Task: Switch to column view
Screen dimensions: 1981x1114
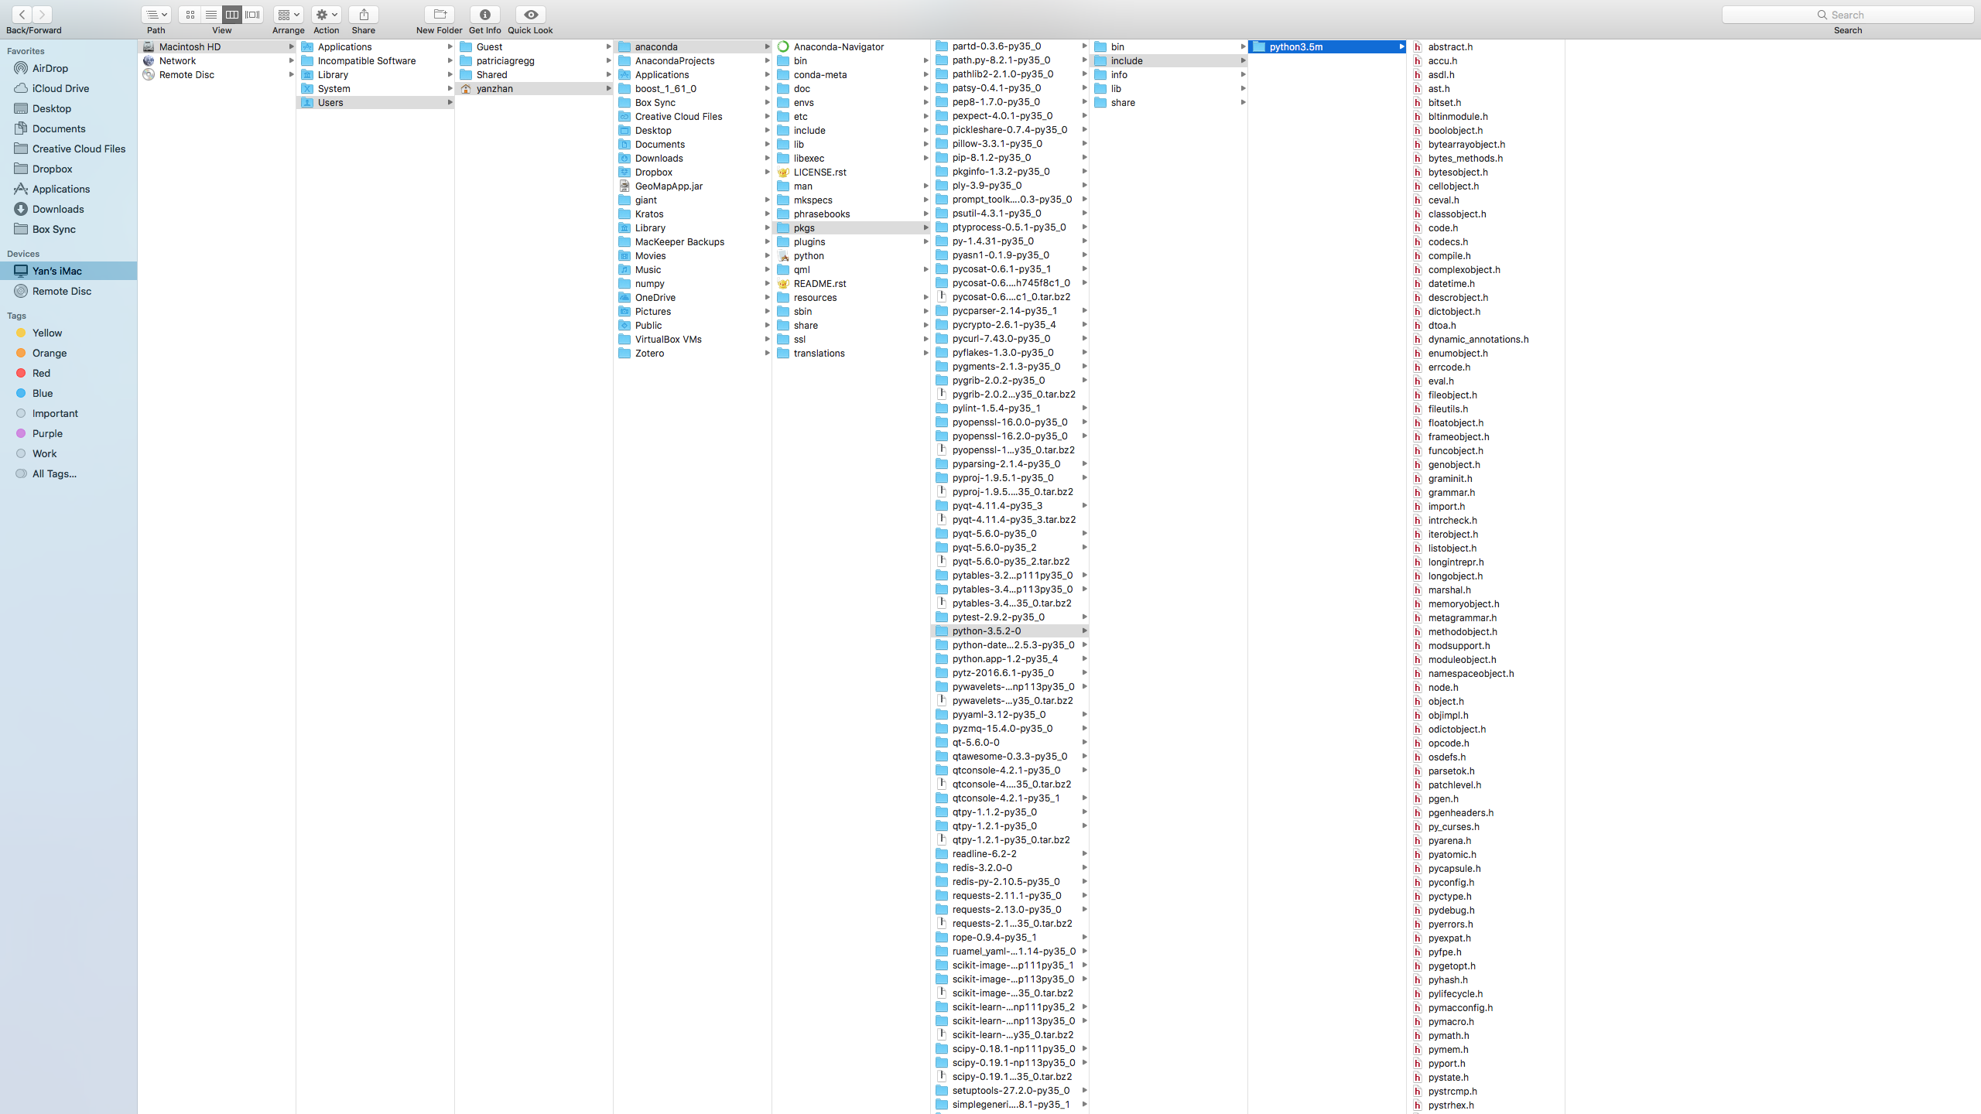Action: tap(231, 15)
